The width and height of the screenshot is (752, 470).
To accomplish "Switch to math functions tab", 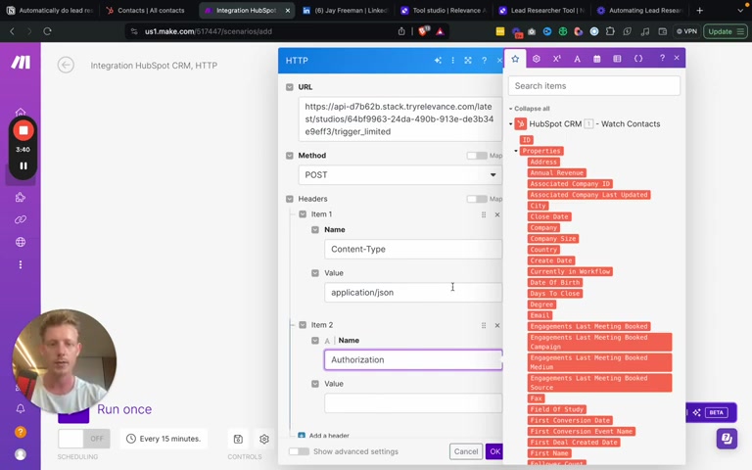I will point(557,59).
